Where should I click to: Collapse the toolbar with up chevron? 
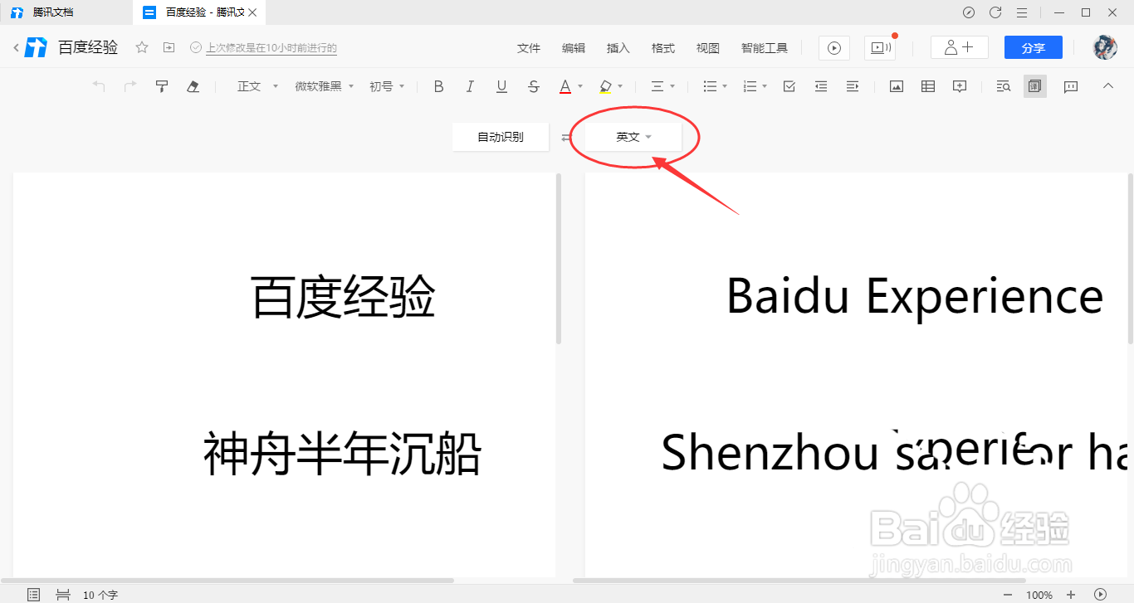(1107, 85)
